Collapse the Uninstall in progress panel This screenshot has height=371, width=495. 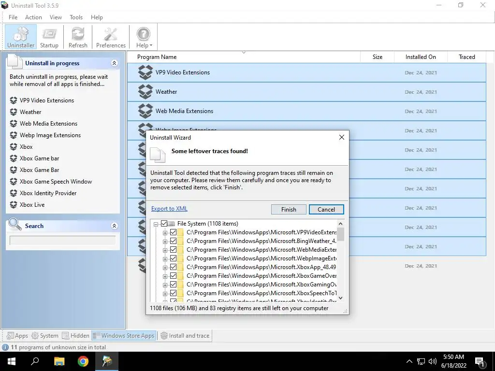(x=114, y=63)
